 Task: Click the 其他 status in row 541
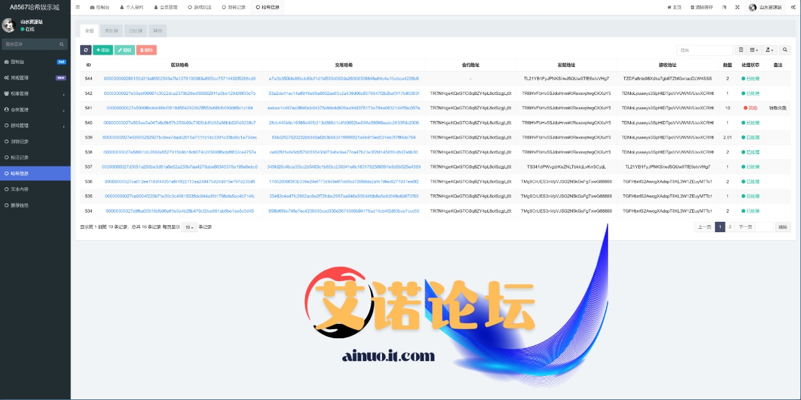(750, 108)
